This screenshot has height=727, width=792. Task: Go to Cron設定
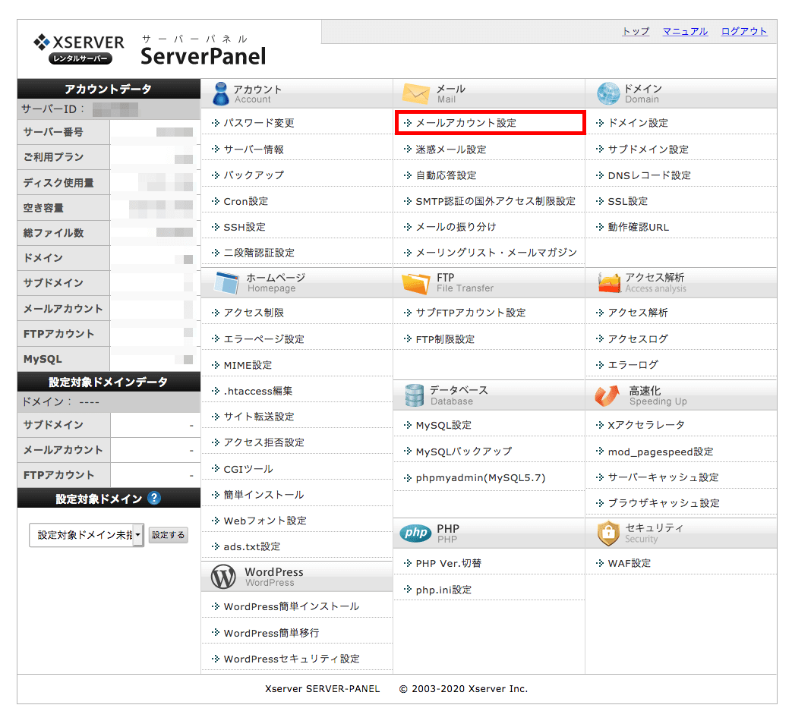246,201
